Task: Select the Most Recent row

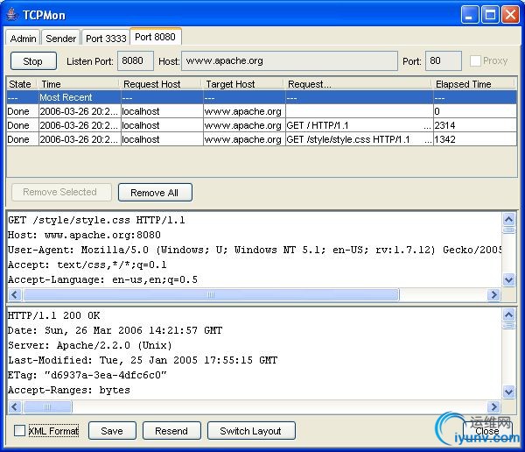Action: point(262,97)
